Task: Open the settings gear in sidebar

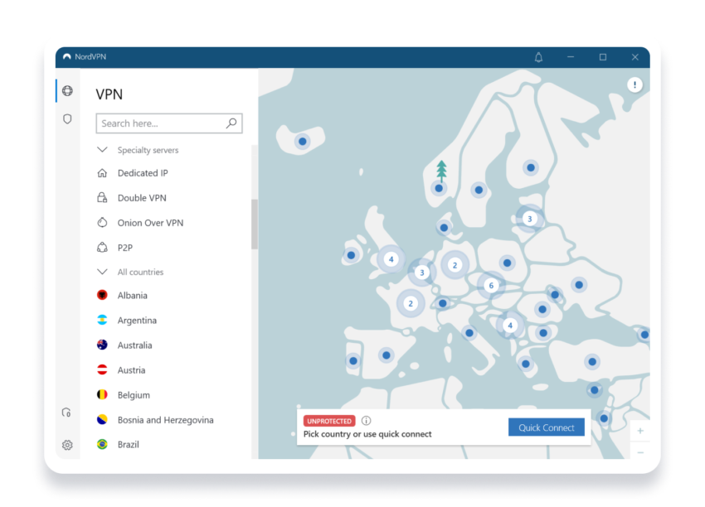Action: (67, 445)
